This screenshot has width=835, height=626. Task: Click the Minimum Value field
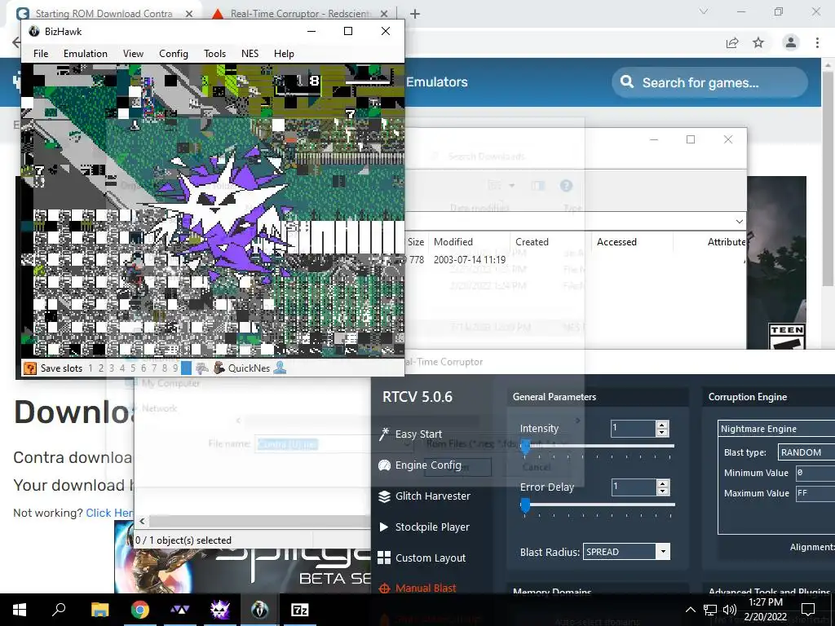pyautogui.click(x=815, y=473)
